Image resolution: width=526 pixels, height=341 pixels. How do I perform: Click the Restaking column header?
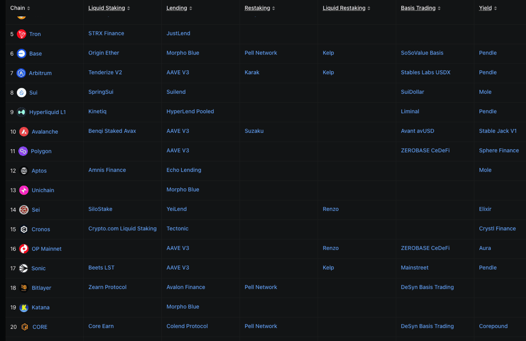[257, 8]
